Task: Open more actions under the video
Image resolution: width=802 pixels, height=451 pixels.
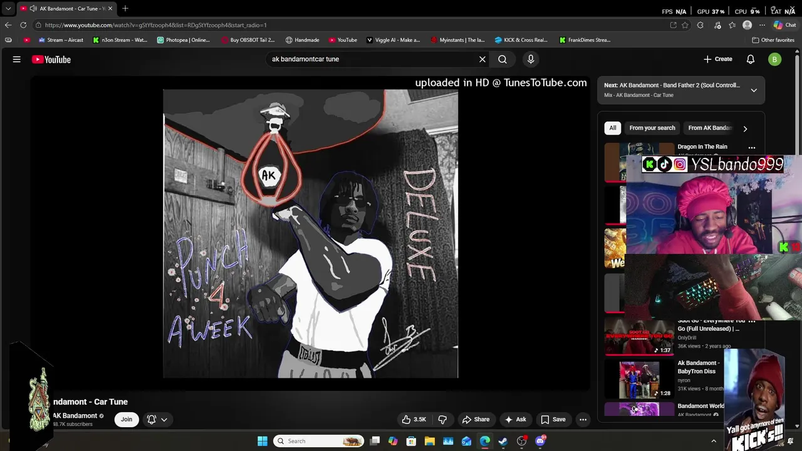Action: pyautogui.click(x=583, y=419)
